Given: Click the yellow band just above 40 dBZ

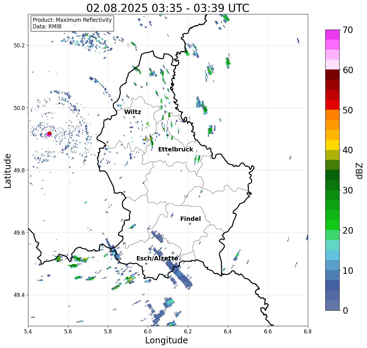Looking at the screenshot, I should coord(332,145).
